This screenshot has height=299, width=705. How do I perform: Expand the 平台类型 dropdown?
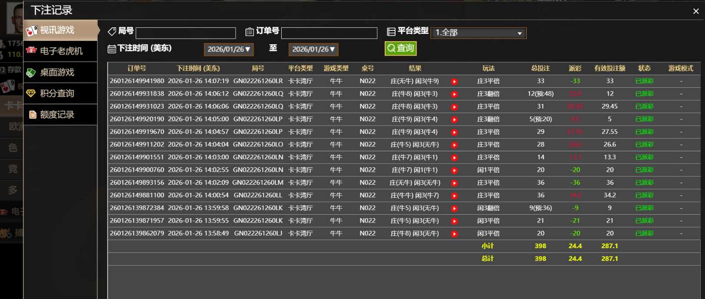pyautogui.click(x=478, y=33)
